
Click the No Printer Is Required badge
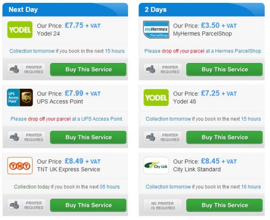point(162,205)
